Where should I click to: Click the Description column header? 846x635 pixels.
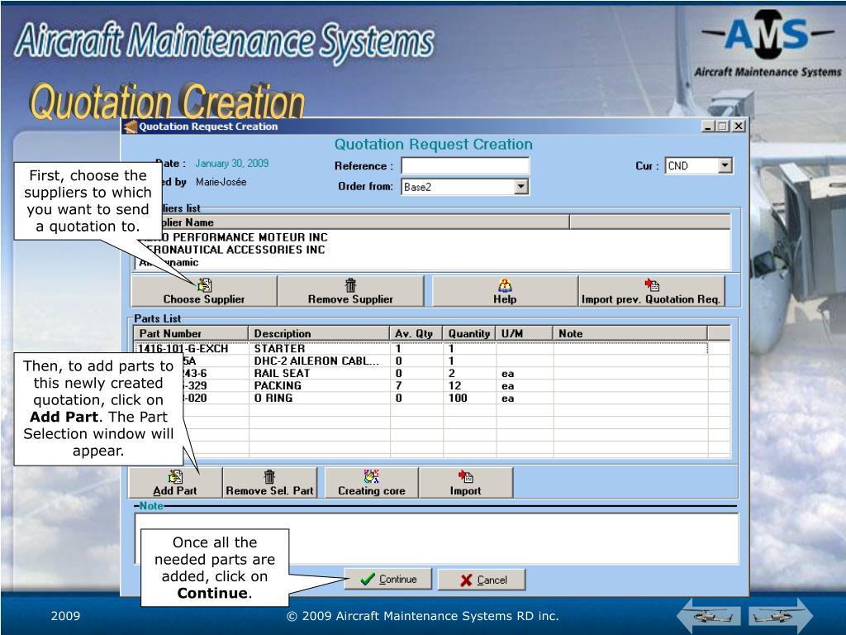(x=319, y=333)
